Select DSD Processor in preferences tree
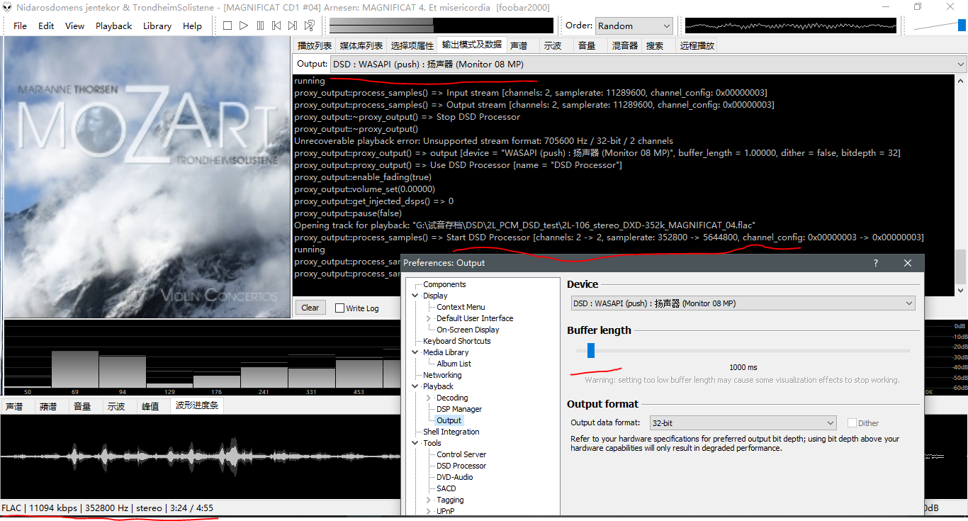Image resolution: width=968 pixels, height=521 pixels. pyautogui.click(x=461, y=466)
